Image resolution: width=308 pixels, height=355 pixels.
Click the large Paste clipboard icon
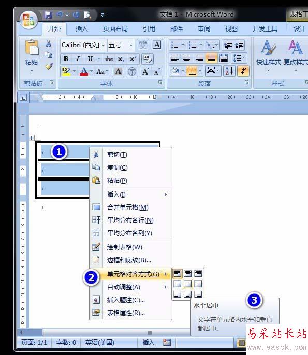tap(32, 48)
